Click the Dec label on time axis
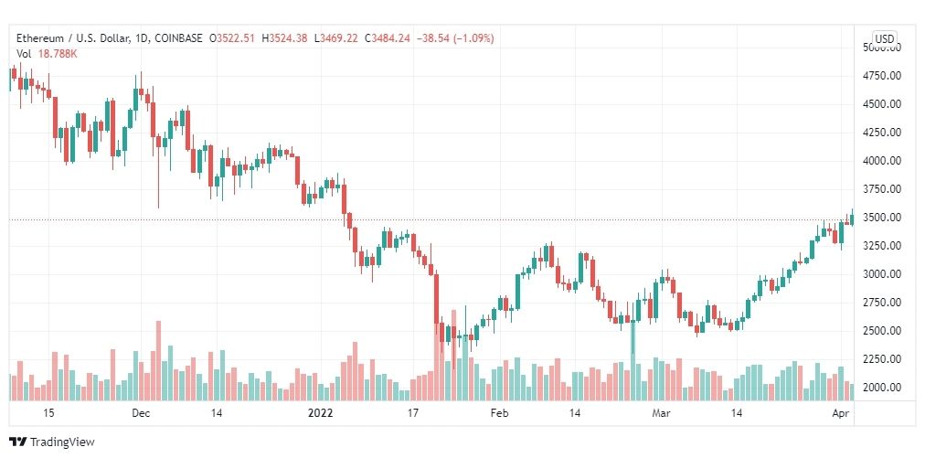Viewport: 925px width, 458px height. click(x=141, y=413)
